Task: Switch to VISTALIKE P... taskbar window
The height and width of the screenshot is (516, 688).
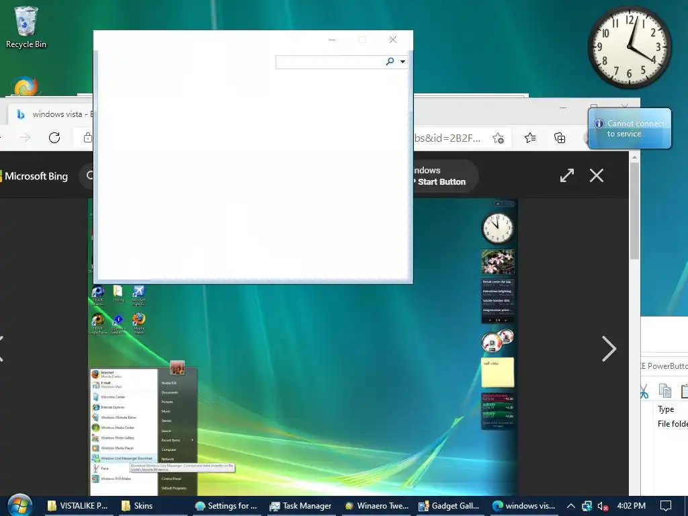Action: pos(78,506)
